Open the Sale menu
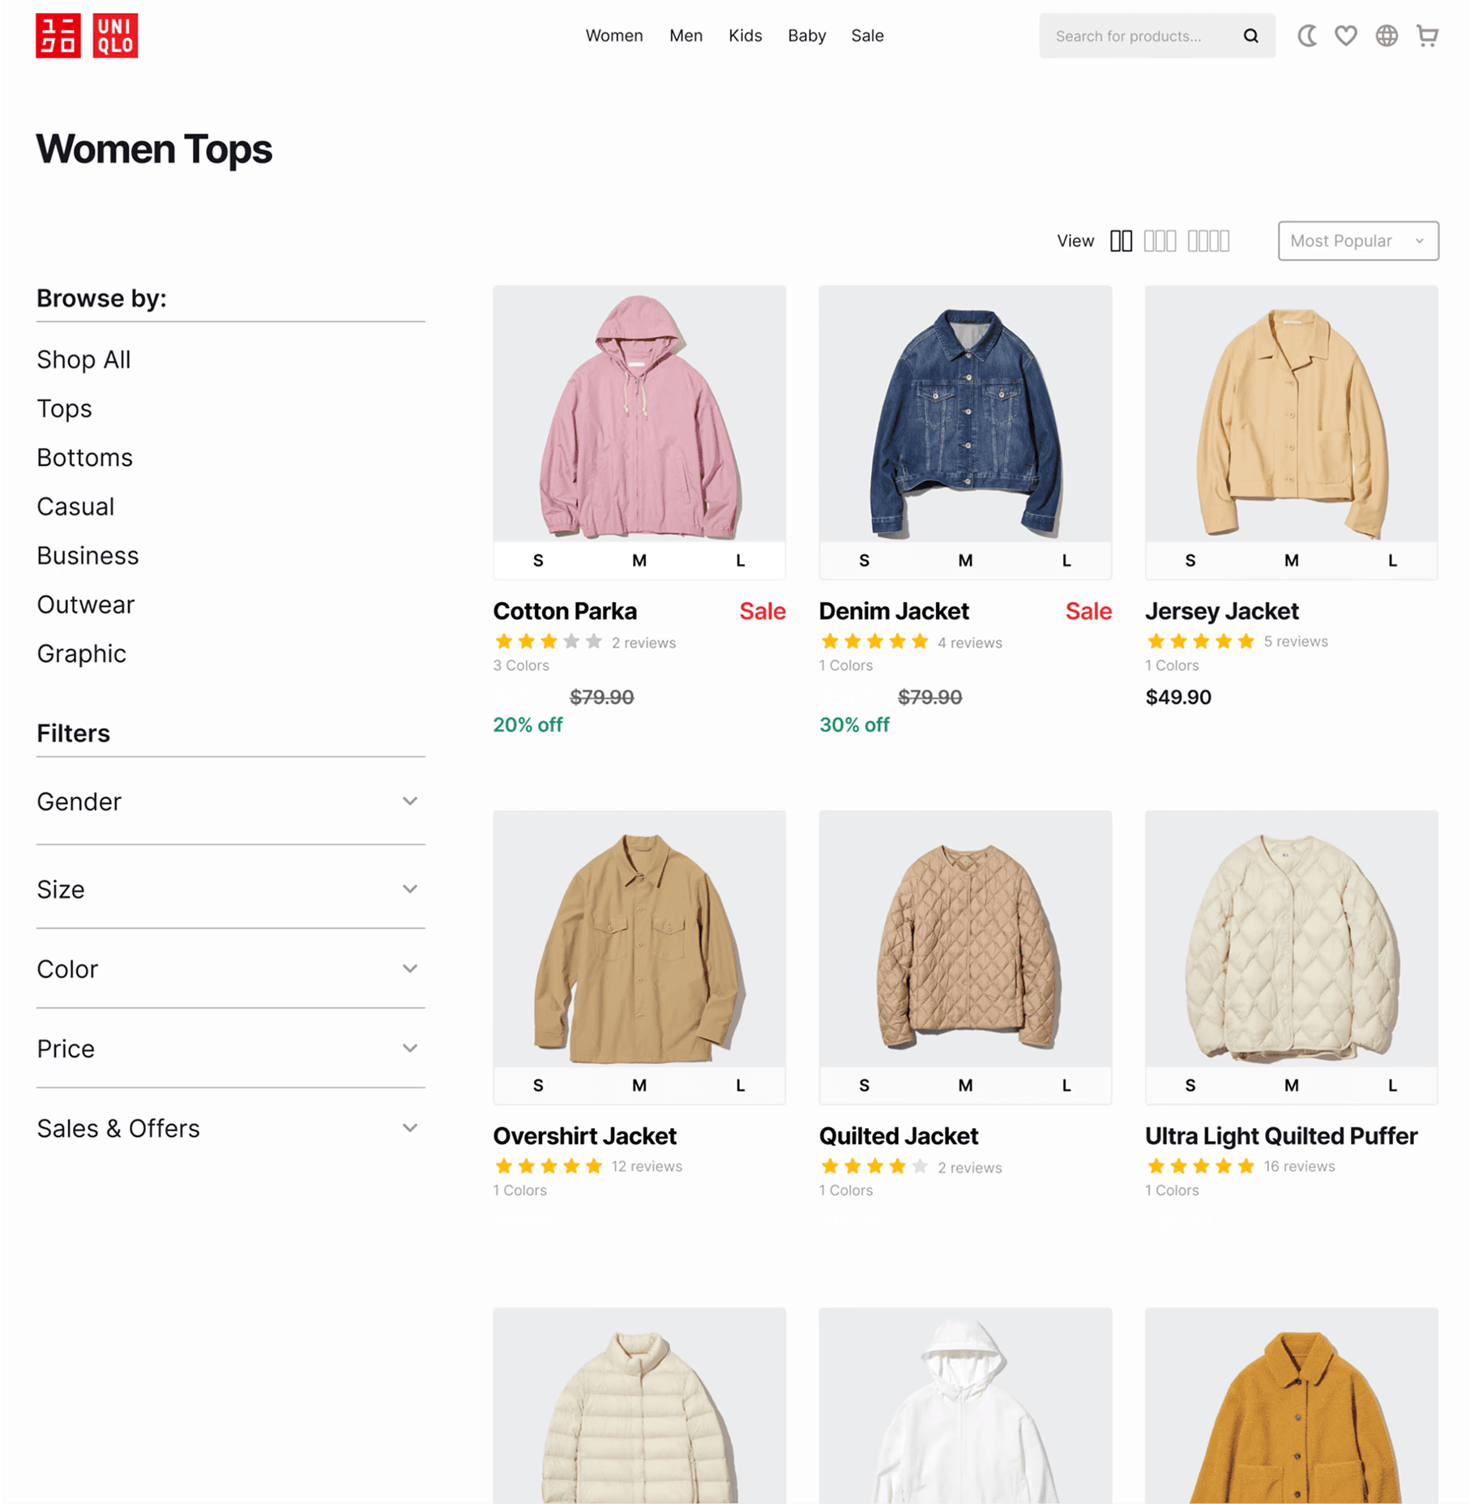Screen dimensions: 1470x1504 [x=867, y=36]
